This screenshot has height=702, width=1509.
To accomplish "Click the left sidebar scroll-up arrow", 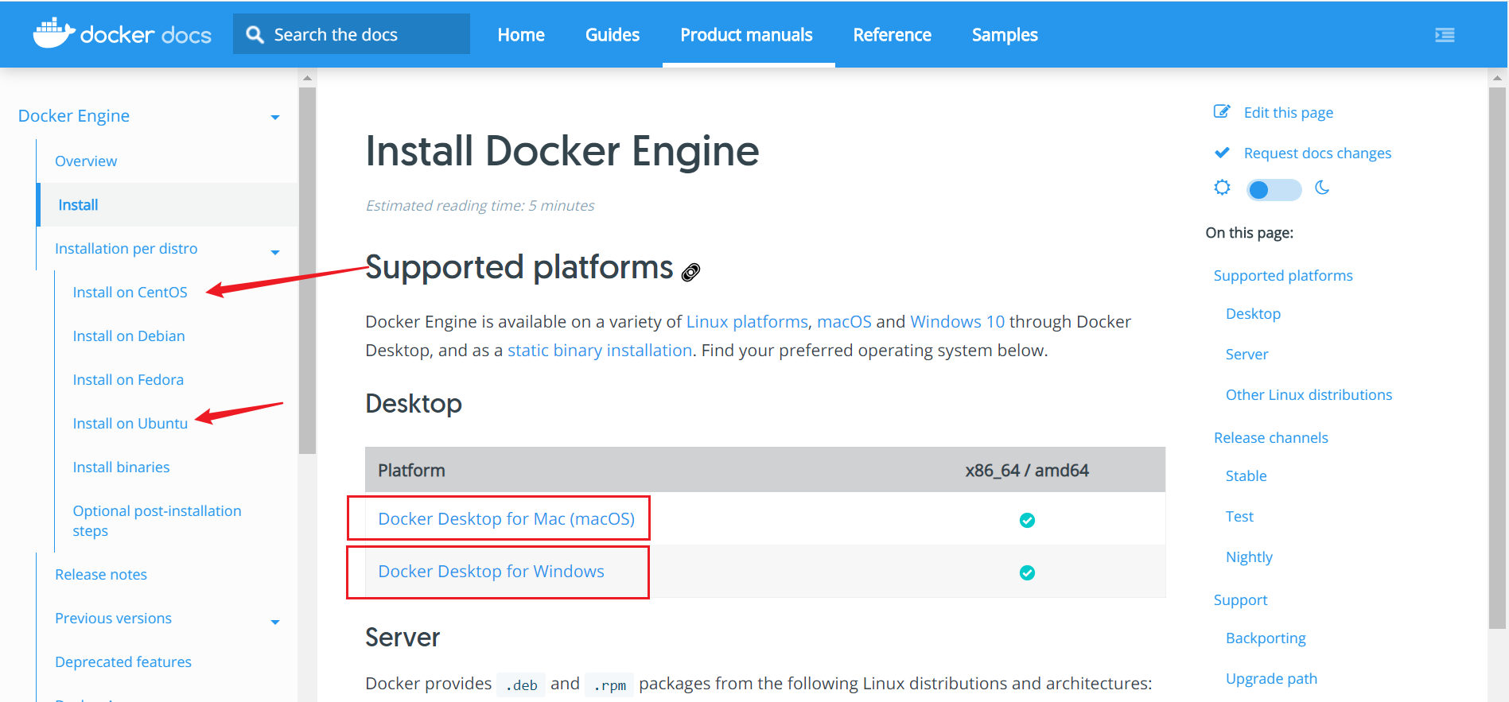I will tap(307, 78).
